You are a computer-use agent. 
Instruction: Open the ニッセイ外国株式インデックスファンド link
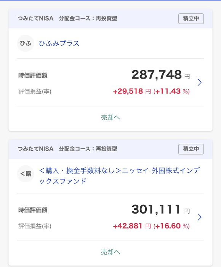[119, 176]
